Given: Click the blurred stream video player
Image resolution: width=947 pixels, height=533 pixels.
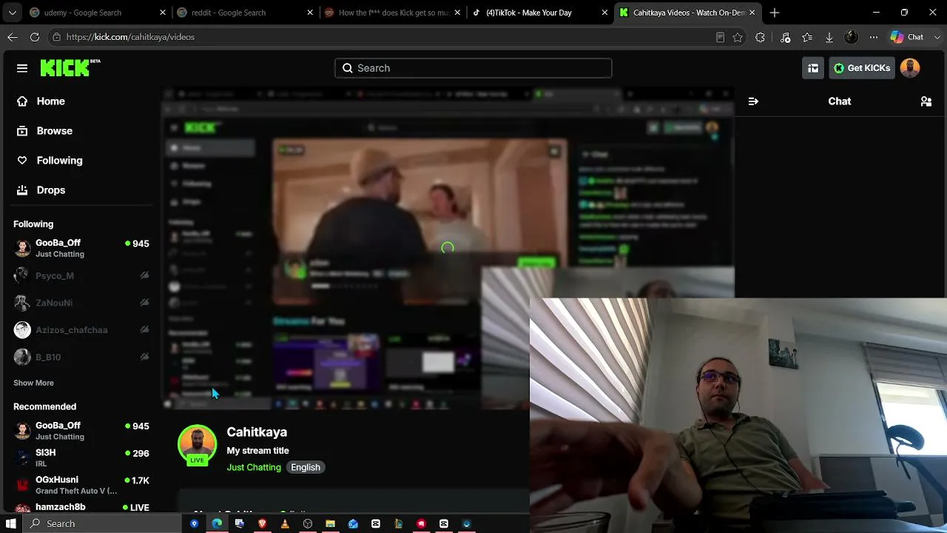Looking at the screenshot, I should coord(448,248).
